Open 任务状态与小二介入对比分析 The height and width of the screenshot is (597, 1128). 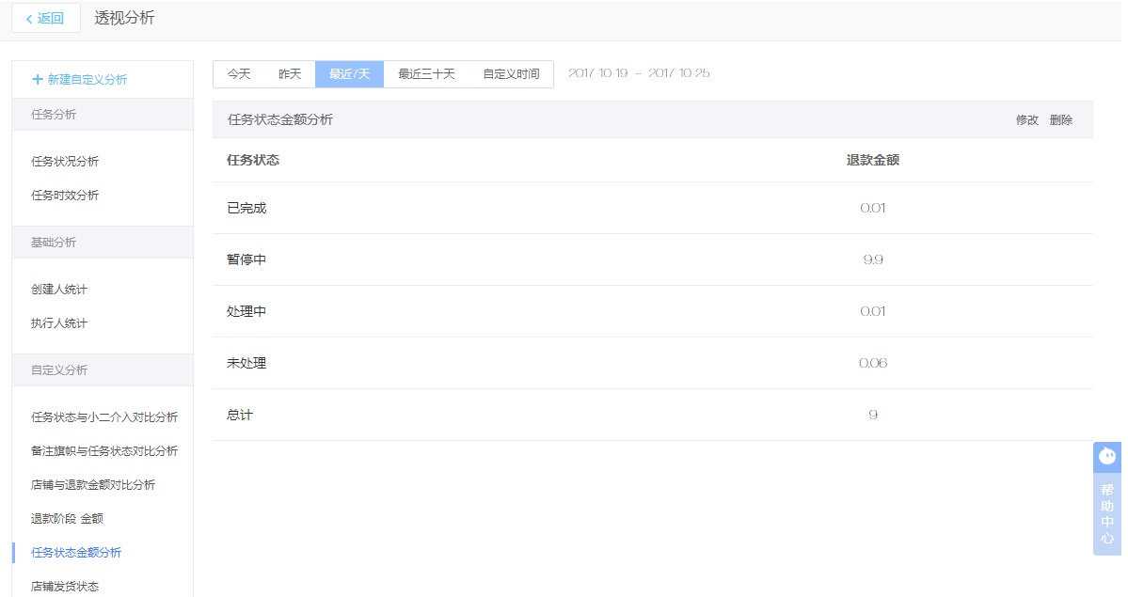[x=104, y=417]
